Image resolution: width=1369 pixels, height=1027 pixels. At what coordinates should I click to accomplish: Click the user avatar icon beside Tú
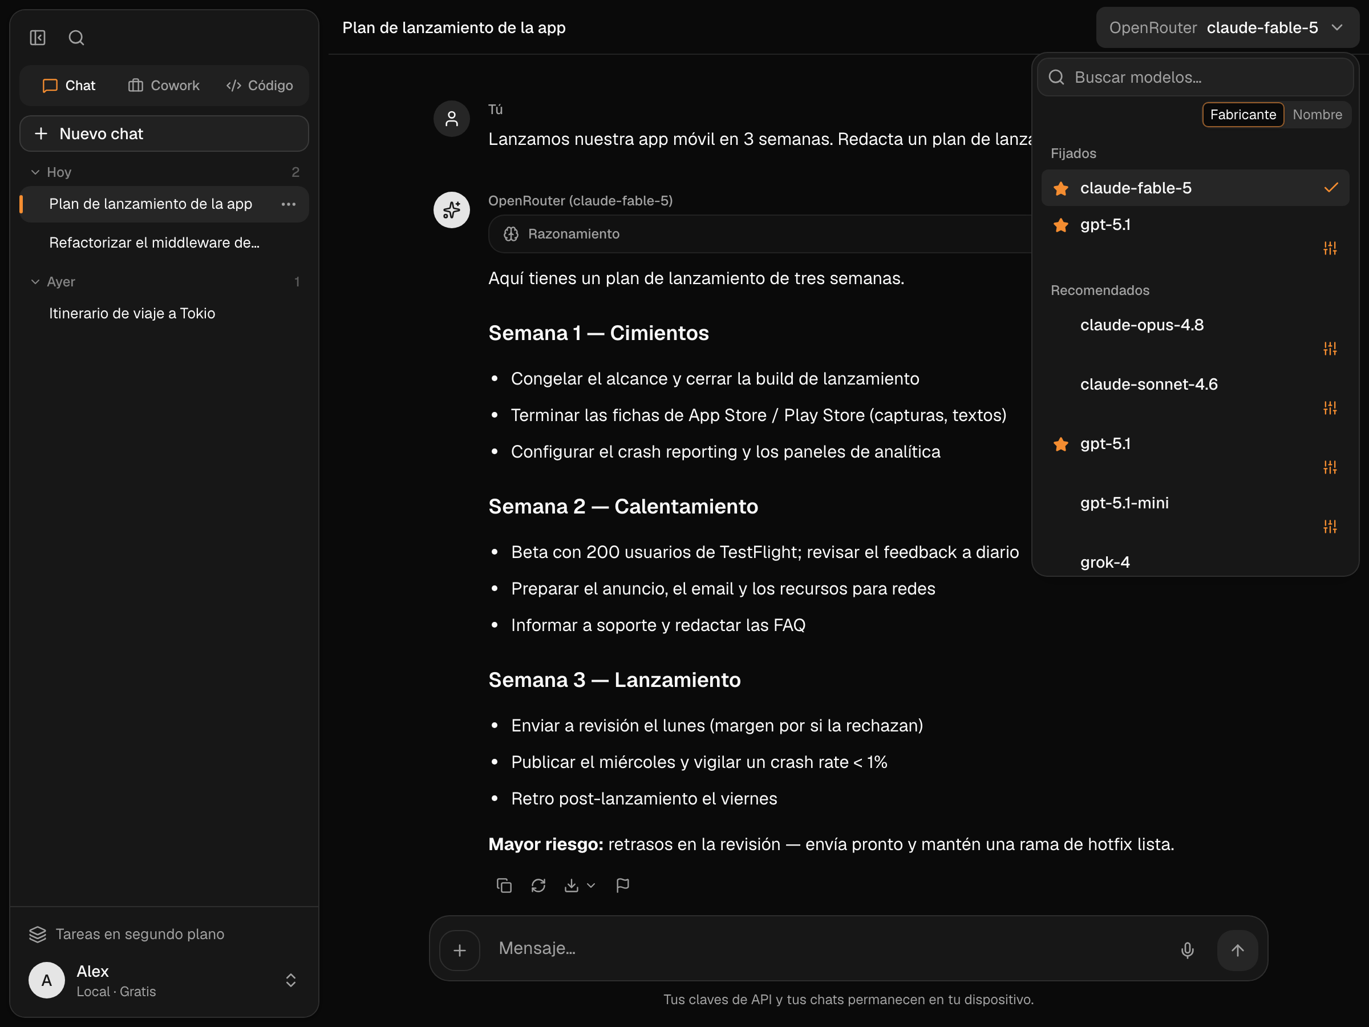[452, 119]
